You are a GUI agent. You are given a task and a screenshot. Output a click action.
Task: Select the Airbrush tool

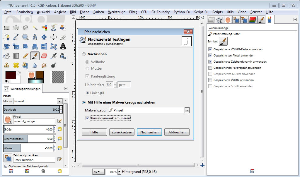coord(53,56)
